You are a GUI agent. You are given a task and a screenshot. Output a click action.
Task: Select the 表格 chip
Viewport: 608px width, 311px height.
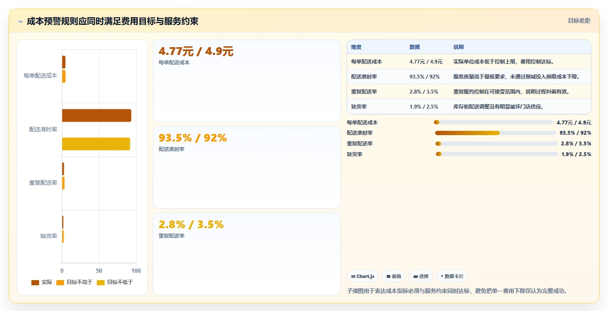point(394,276)
